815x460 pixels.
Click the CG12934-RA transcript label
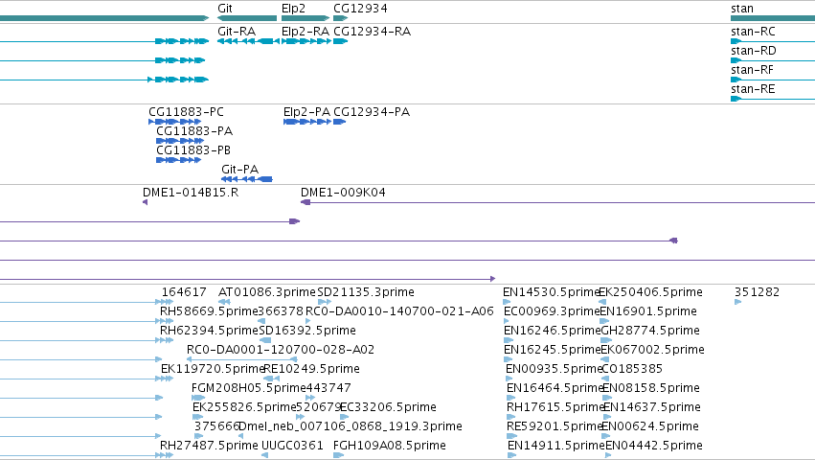tap(373, 32)
